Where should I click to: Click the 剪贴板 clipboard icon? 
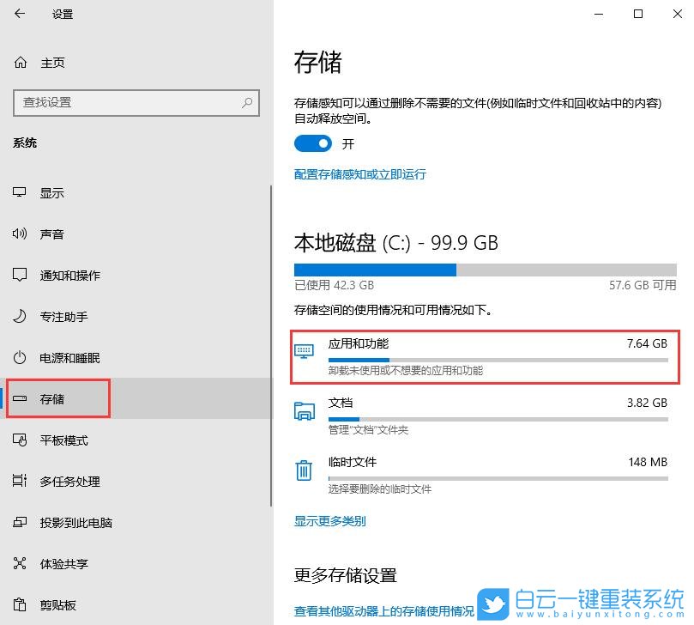pyautogui.click(x=20, y=604)
